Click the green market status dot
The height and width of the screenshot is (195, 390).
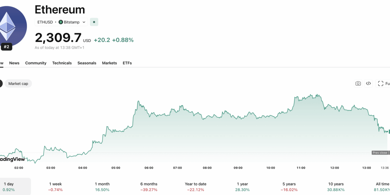[94, 22]
